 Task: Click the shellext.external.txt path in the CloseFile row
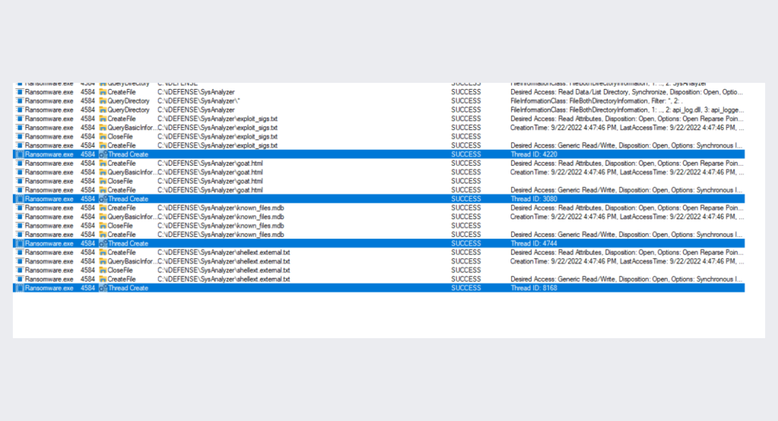click(x=224, y=271)
